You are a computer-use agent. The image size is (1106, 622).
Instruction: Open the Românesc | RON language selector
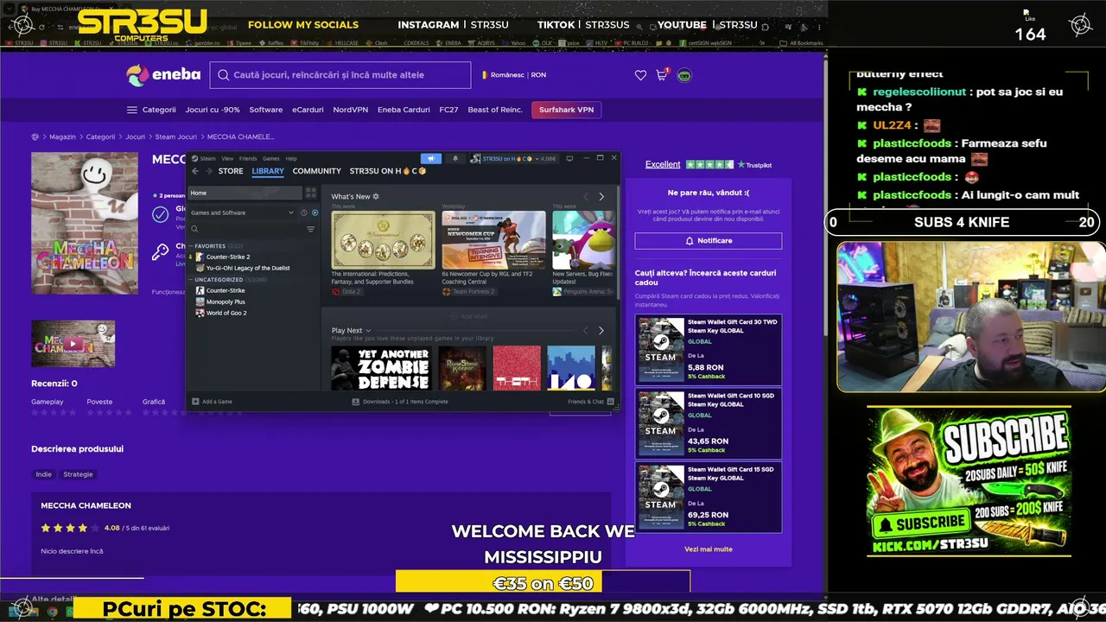click(x=514, y=75)
